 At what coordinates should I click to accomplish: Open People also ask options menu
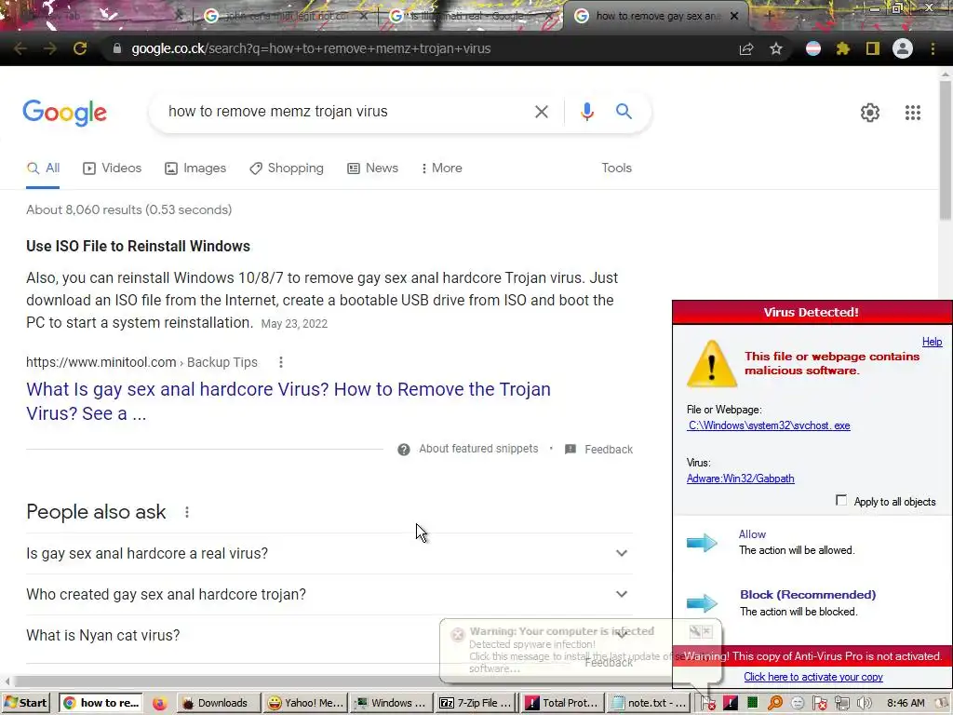(187, 513)
